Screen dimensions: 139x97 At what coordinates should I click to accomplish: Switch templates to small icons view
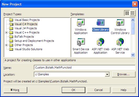133,13
